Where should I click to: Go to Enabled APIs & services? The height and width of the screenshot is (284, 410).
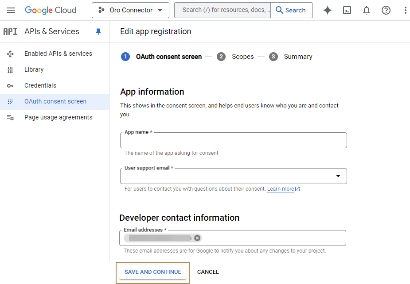coord(58,54)
